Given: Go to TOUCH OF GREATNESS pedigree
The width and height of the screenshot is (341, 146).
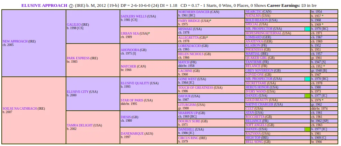Looking at the screenshot, I should pos(196,88).
